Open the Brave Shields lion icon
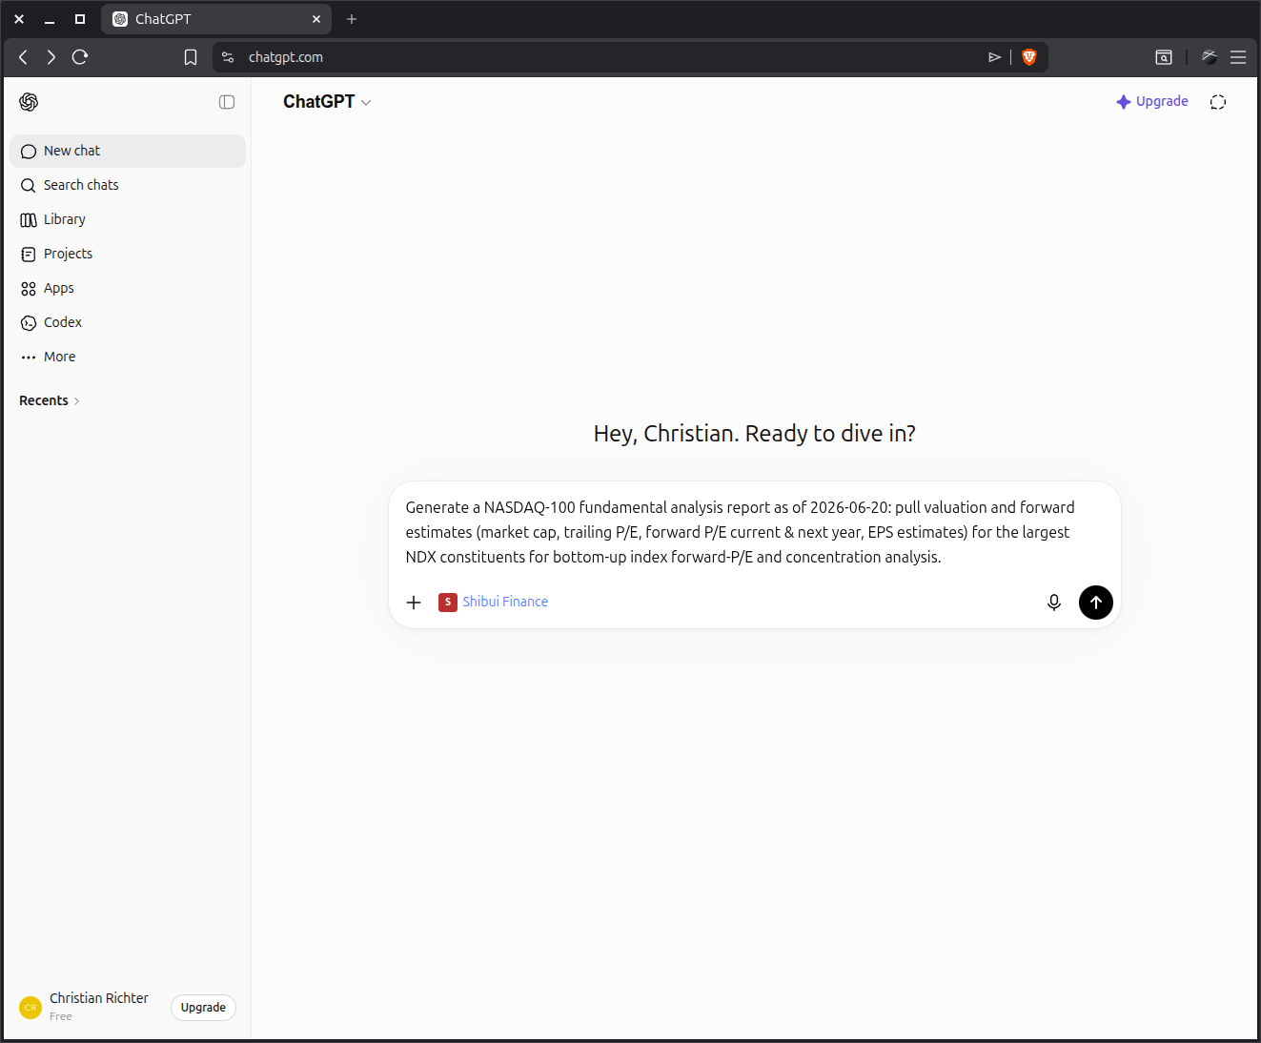 (1029, 57)
